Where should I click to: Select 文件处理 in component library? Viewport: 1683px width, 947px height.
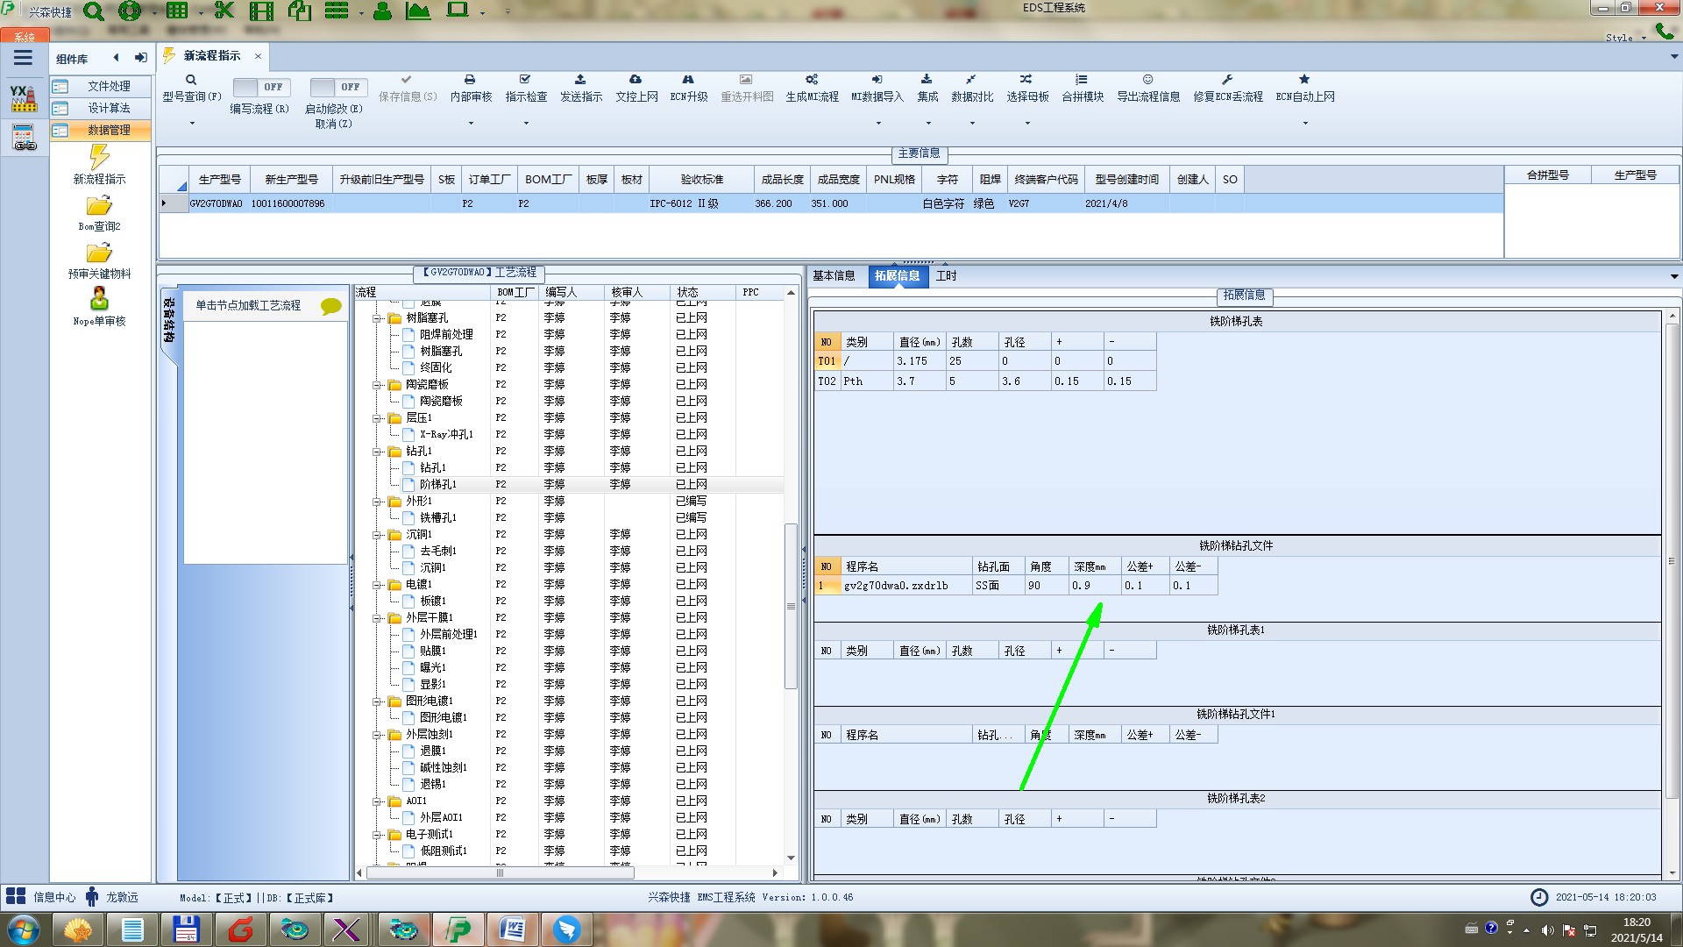click(x=109, y=86)
